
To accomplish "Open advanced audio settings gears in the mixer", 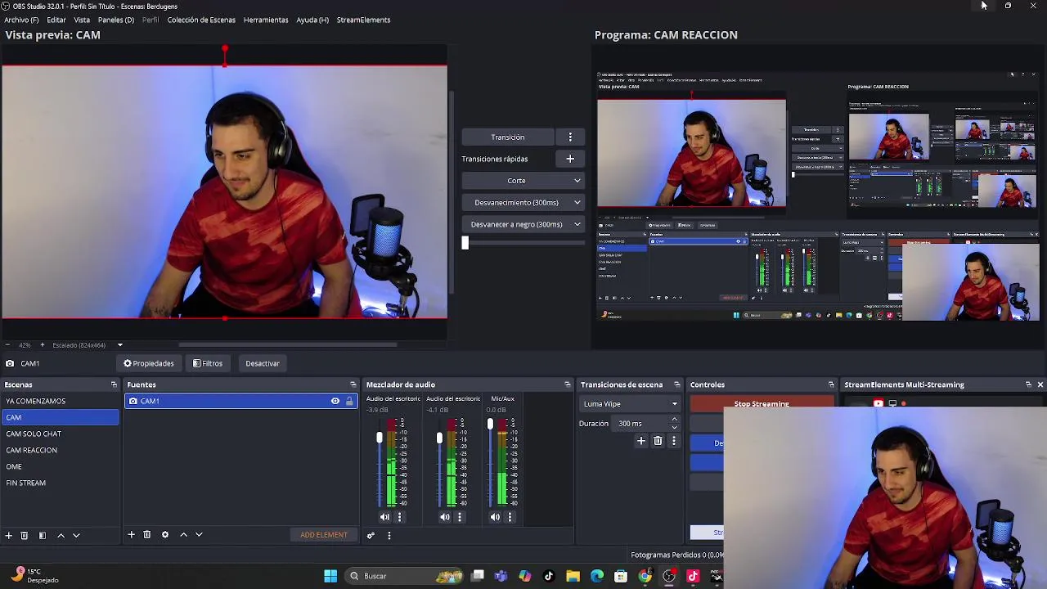I will point(371,536).
